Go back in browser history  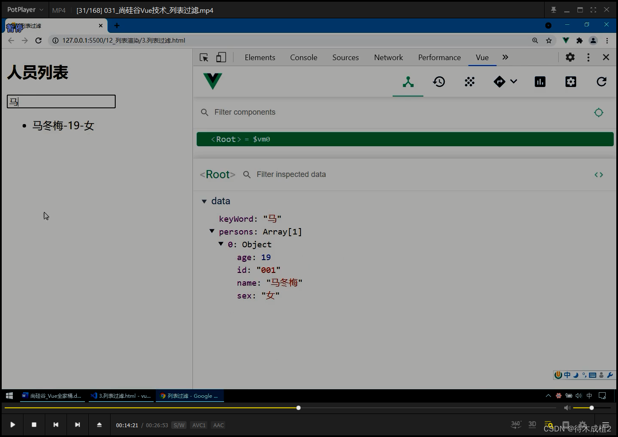(x=11, y=41)
